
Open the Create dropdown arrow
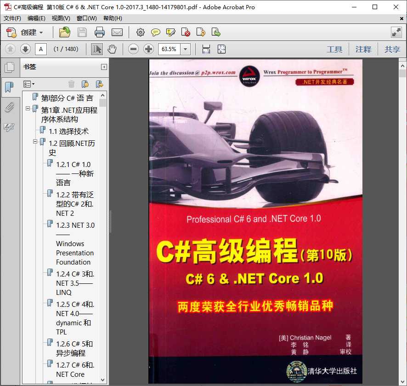click(x=41, y=33)
